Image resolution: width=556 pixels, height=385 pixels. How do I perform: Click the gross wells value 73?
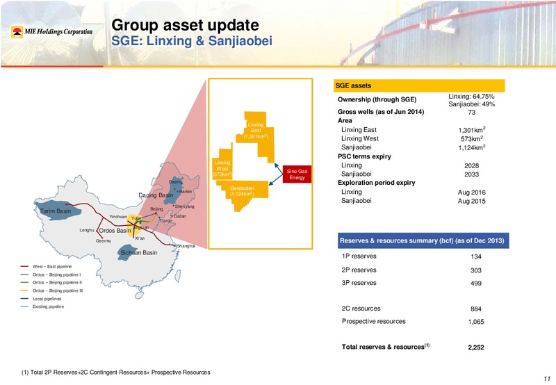pos(472,113)
